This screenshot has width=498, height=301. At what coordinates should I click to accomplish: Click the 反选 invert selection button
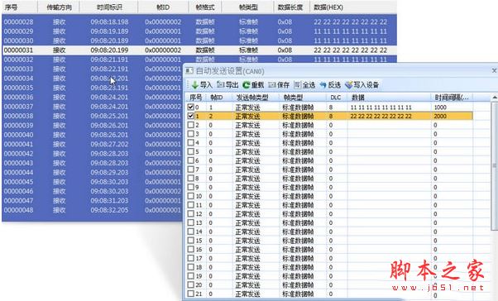click(x=330, y=85)
